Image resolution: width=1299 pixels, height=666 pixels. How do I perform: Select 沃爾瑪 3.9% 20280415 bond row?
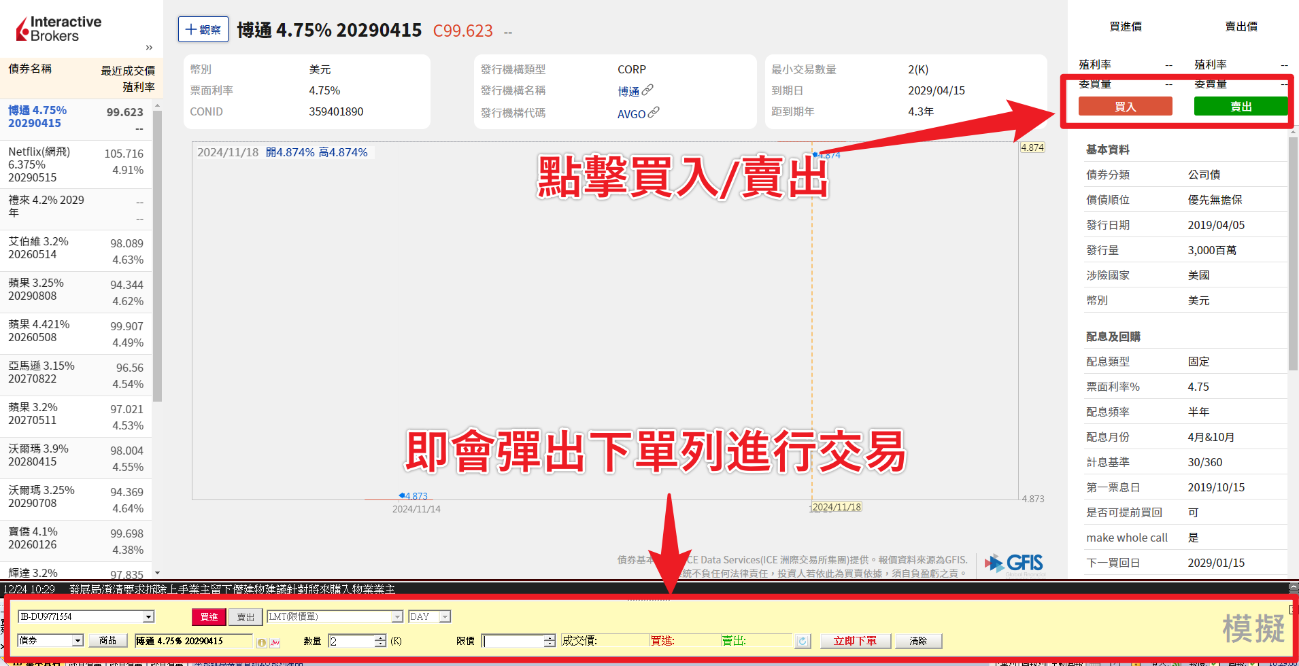(76, 458)
